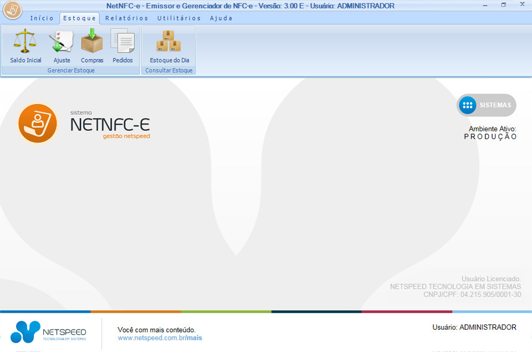Visit www.netspeed.com.br/mais link
Viewport: 532px width, 352px height.
pos(160,338)
